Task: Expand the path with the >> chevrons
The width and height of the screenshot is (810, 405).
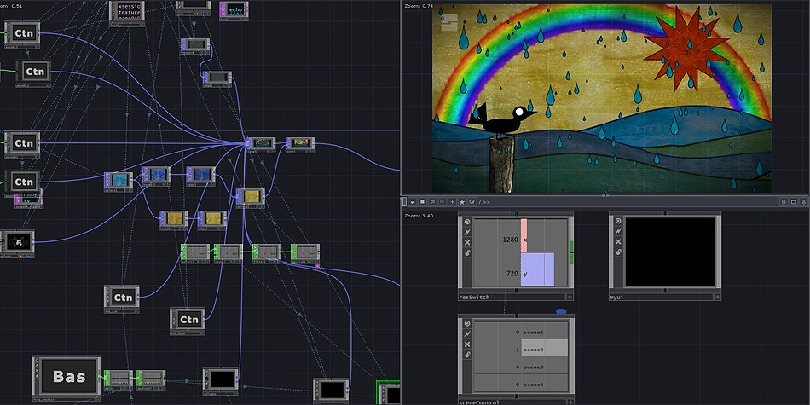Action: point(487,202)
